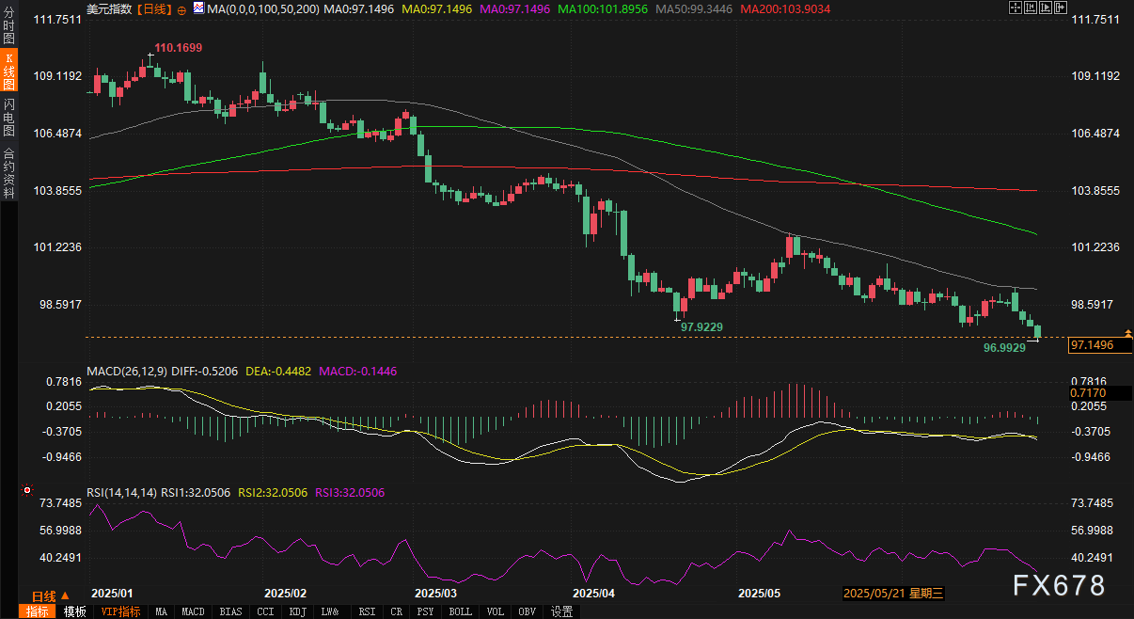Screen dimensions: 1134x619
Task: Open the 模板 tab at bottom
Action: click(75, 611)
